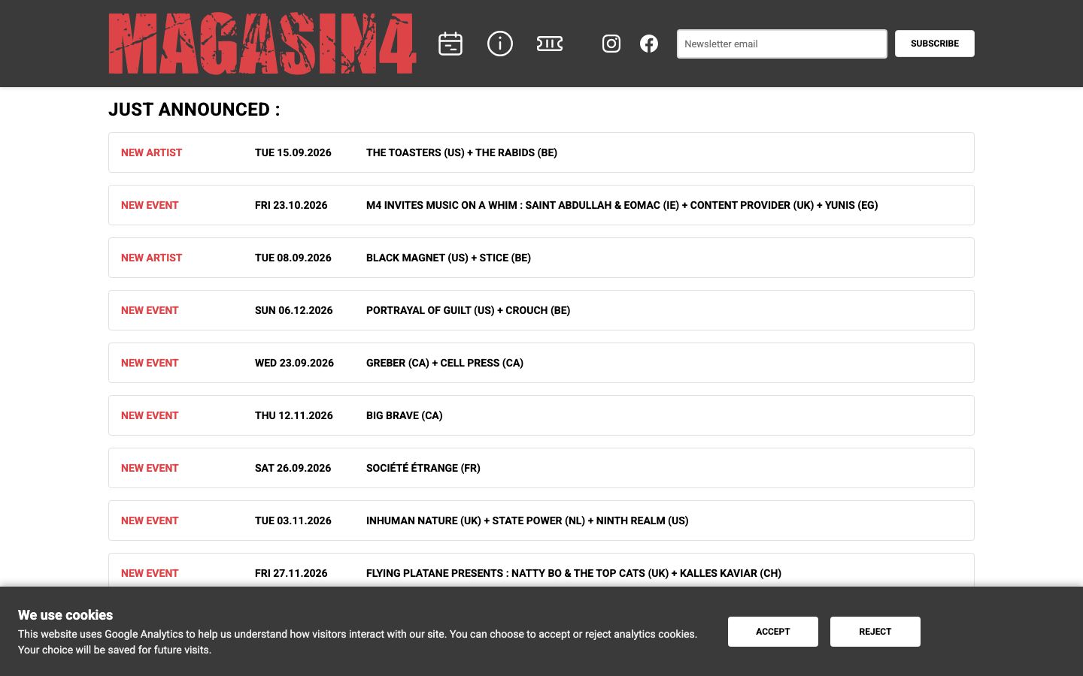Click the date SAT 26.09.2026

coord(293,468)
